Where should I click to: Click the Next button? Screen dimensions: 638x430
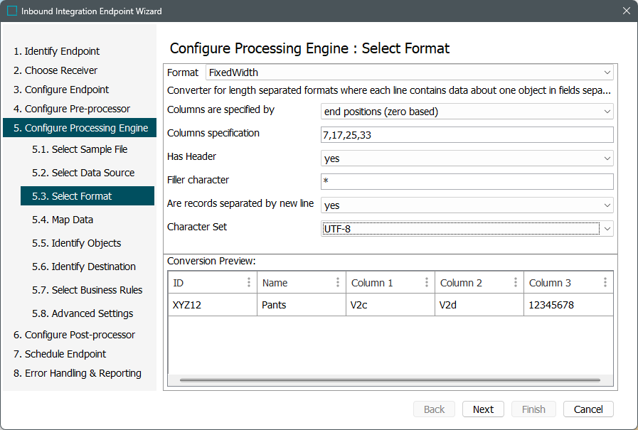click(483, 409)
